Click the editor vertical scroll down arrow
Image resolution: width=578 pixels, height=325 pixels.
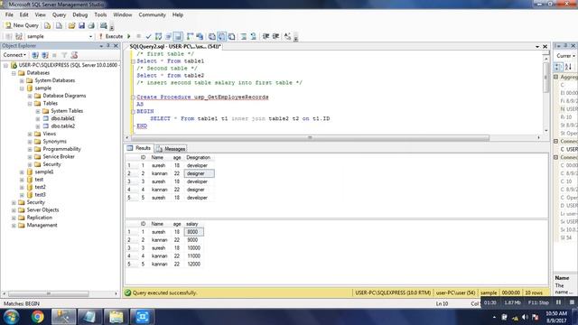coord(545,131)
